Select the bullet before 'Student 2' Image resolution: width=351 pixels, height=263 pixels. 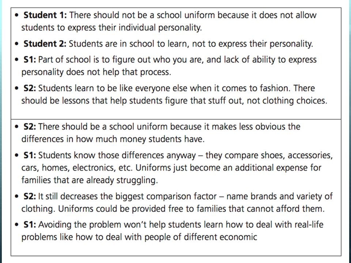16,43
